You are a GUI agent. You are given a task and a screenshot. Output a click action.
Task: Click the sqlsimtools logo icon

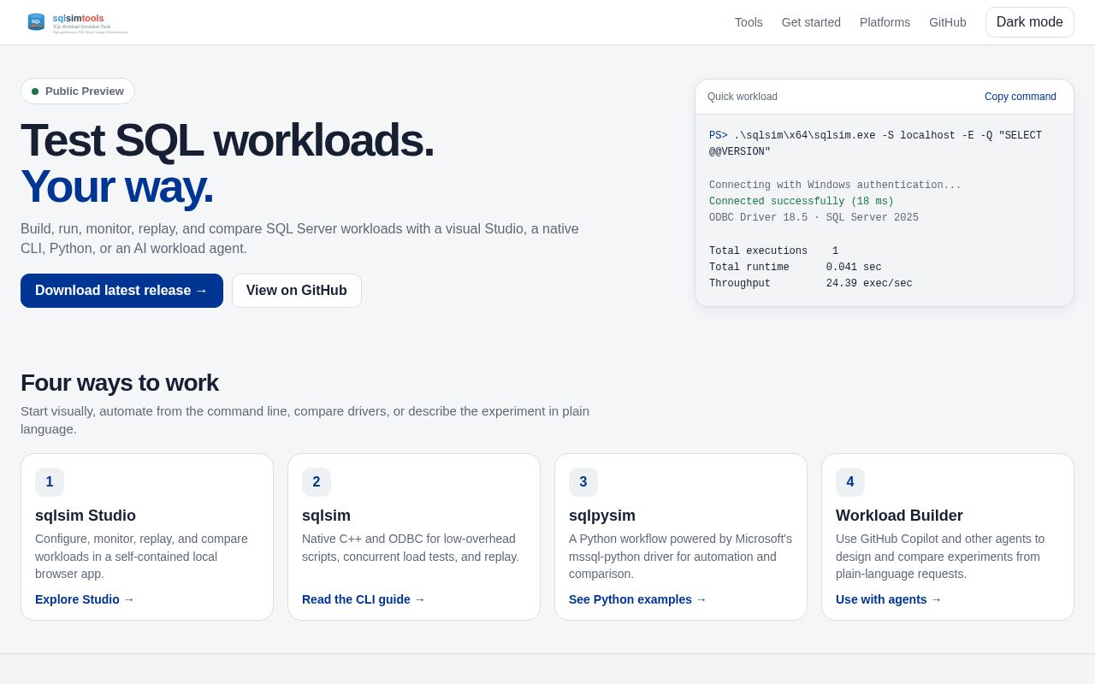pyautogui.click(x=36, y=22)
